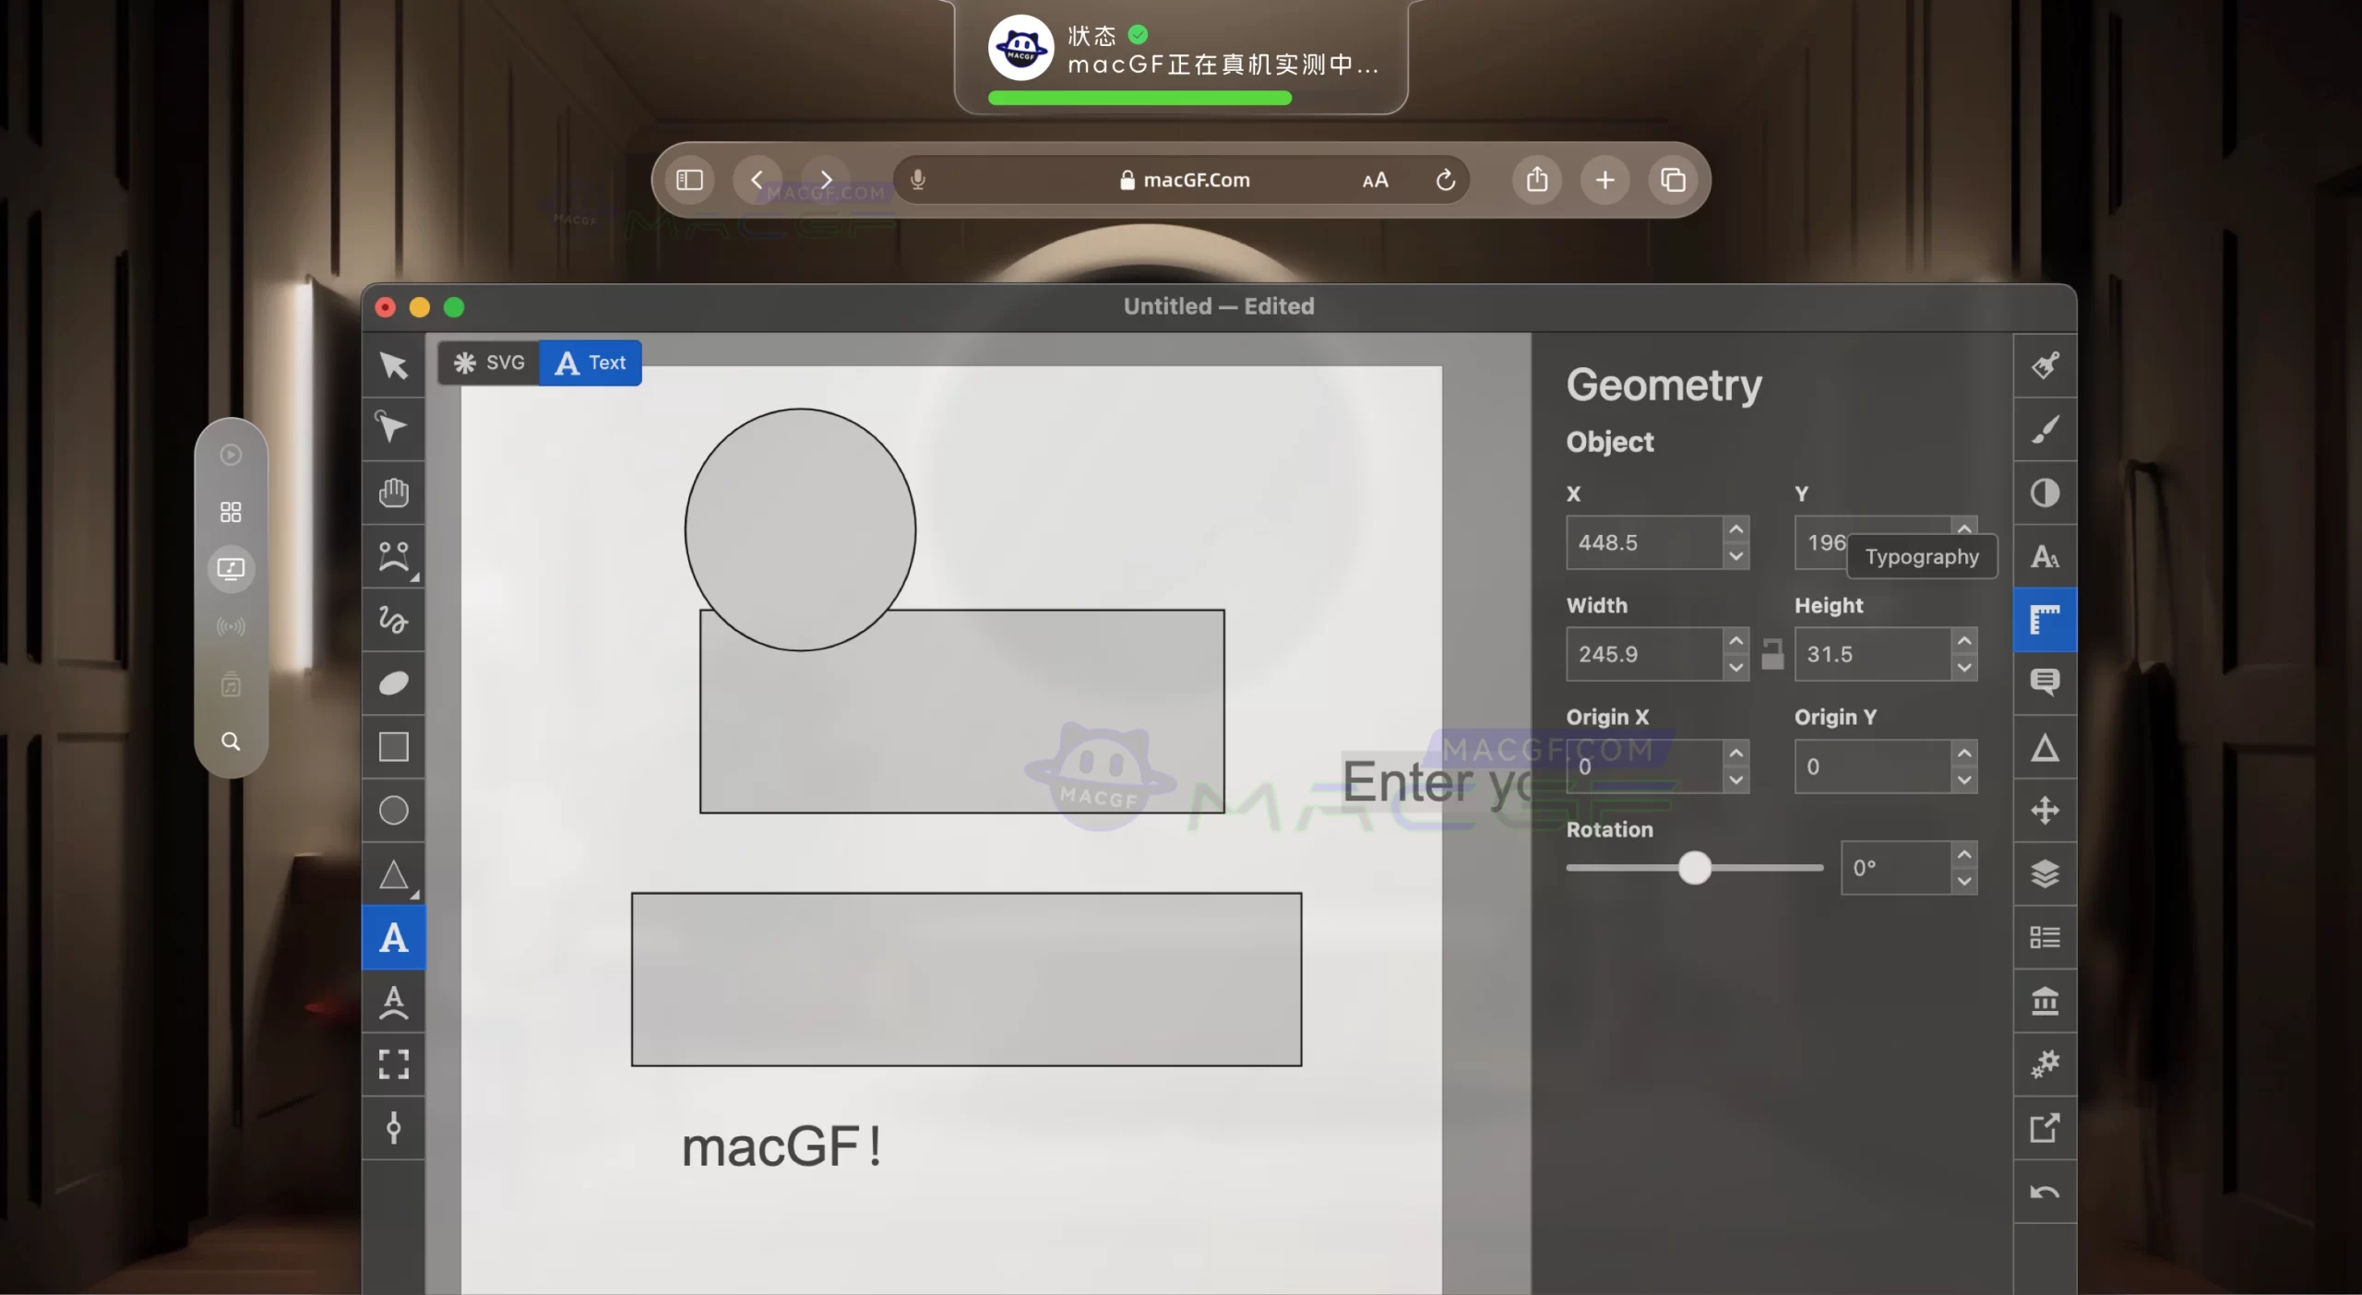Open the Typography panel

coord(2045,557)
